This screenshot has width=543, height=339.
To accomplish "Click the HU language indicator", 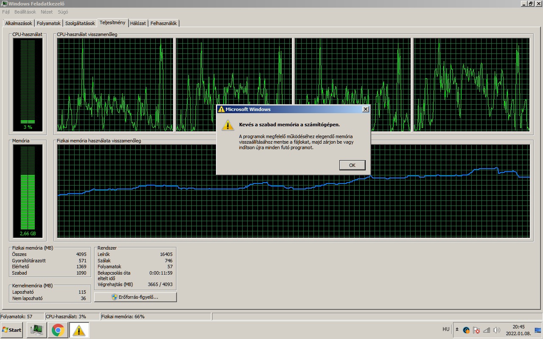I will (446, 329).
